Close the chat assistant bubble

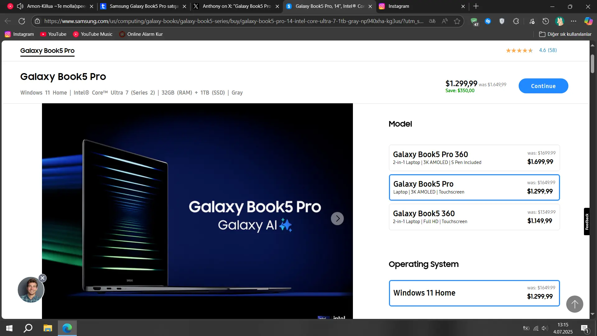43,278
